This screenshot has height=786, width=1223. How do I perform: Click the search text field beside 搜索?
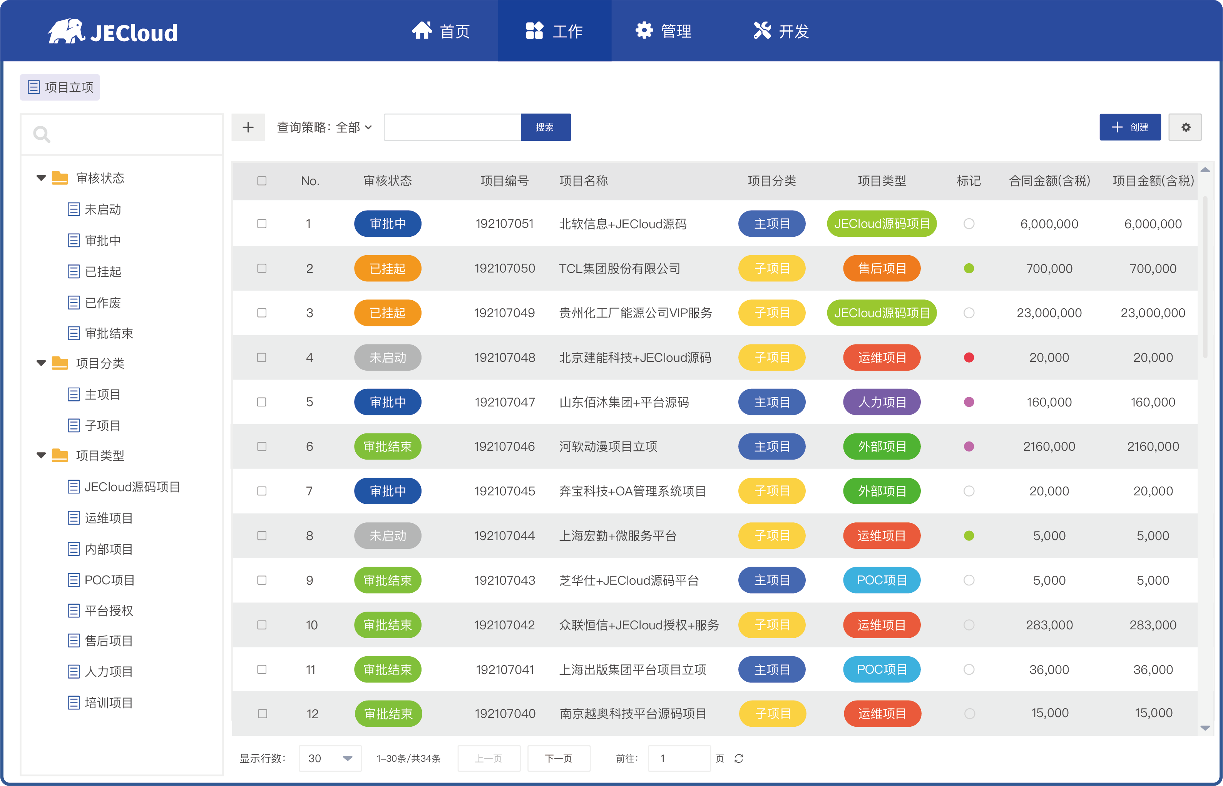point(452,127)
